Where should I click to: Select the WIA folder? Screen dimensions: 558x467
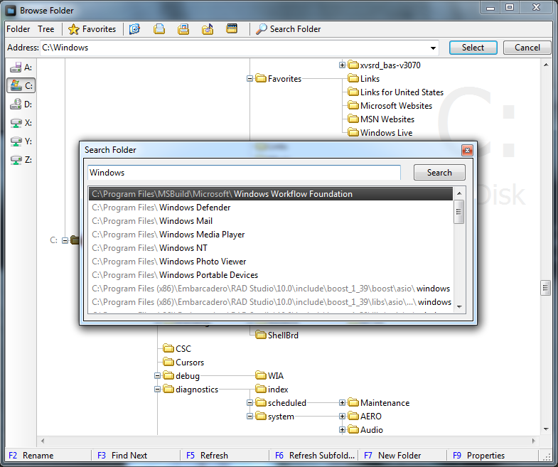click(x=269, y=376)
